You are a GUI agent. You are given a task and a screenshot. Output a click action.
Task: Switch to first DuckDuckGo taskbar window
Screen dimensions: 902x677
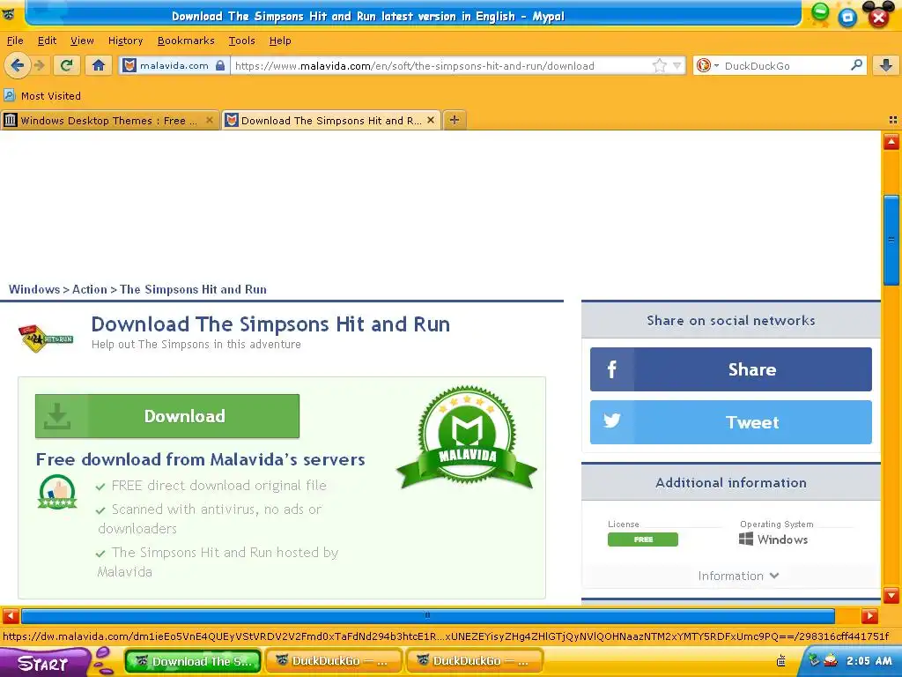coord(334,661)
